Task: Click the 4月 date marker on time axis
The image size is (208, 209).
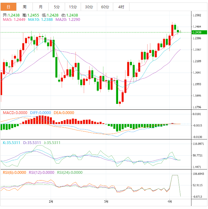Action: pyautogui.click(x=170, y=202)
